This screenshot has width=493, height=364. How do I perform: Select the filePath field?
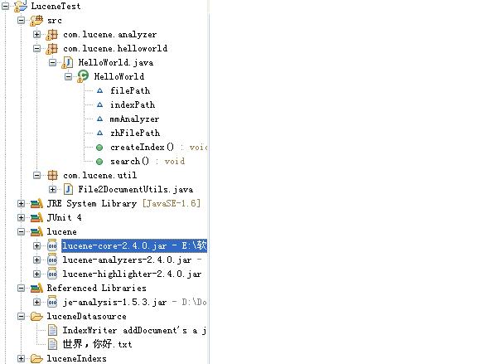point(130,91)
